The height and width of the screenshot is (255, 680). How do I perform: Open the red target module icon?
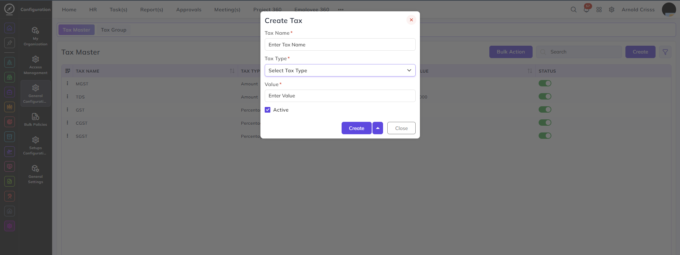[10, 122]
